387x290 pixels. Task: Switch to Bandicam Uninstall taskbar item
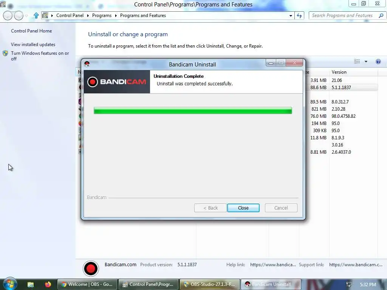271,284
